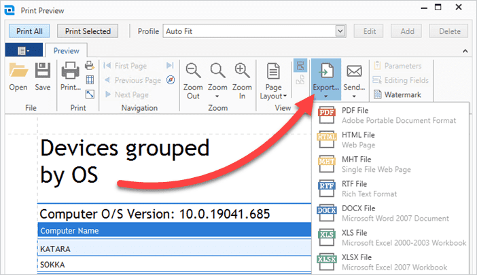
Task: Click the Delete profile button
Action: [449, 31]
